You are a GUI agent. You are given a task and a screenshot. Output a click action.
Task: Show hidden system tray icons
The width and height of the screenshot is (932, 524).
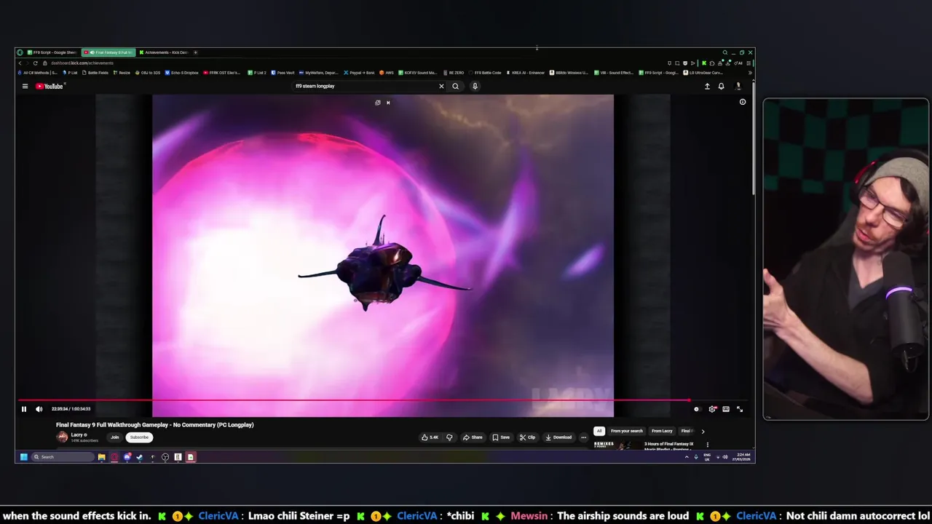pyautogui.click(x=687, y=457)
